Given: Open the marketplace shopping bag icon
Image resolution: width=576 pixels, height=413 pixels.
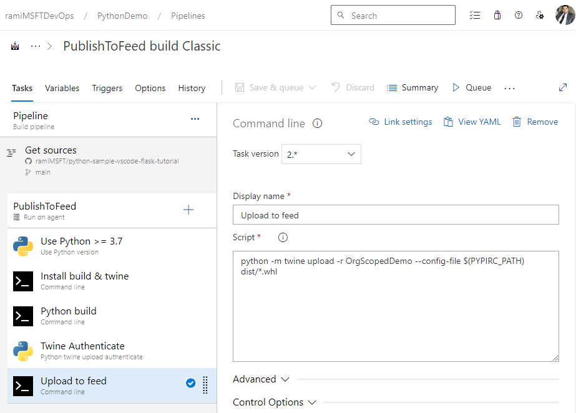Looking at the screenshot, I should point(497,16).
